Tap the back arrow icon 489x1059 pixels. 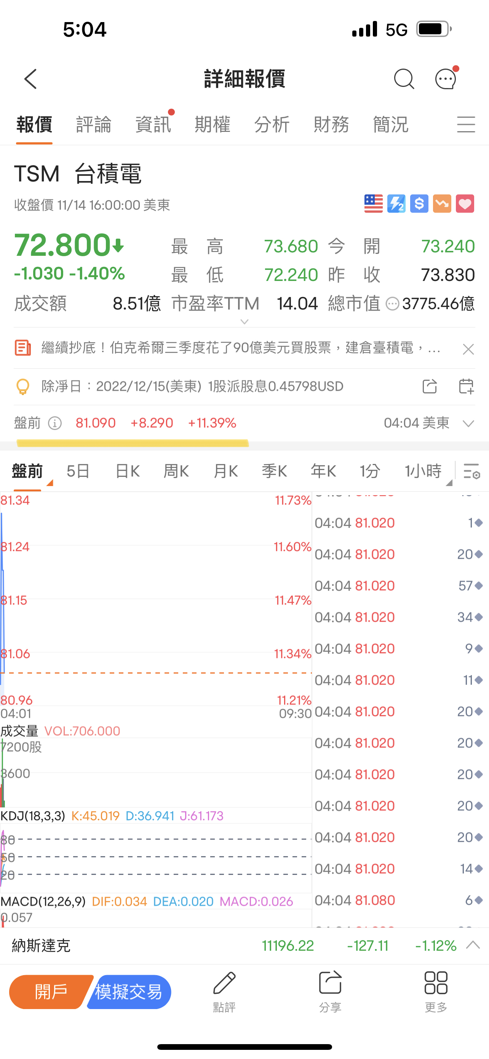pyautogui.click(x=31, y=79)
